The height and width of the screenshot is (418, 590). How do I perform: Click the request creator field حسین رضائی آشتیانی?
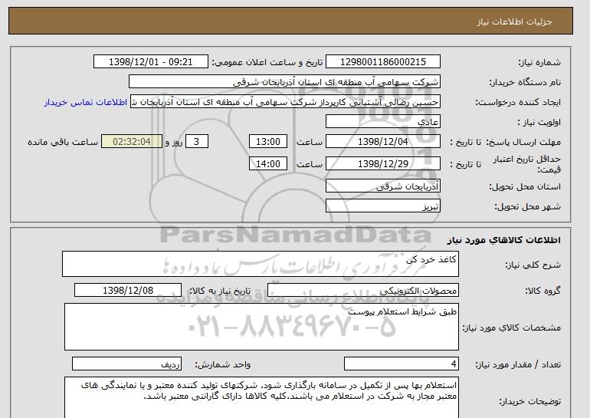(x=285, y=102)
